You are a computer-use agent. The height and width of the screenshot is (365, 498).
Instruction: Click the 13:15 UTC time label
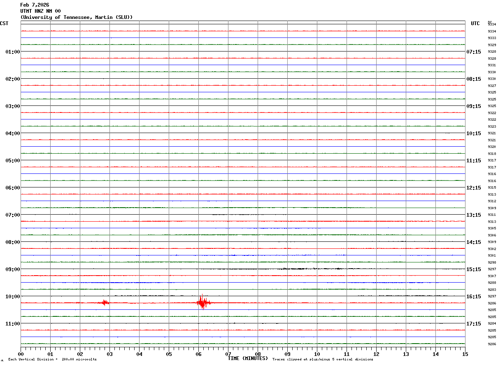[x=474, y=215]
